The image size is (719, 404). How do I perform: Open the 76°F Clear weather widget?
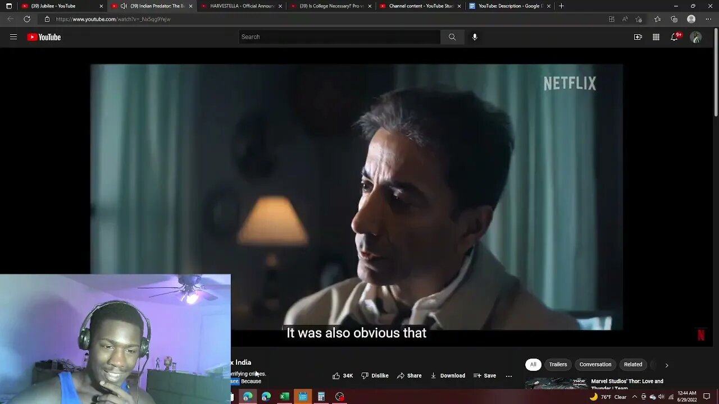tap(608, 397)
